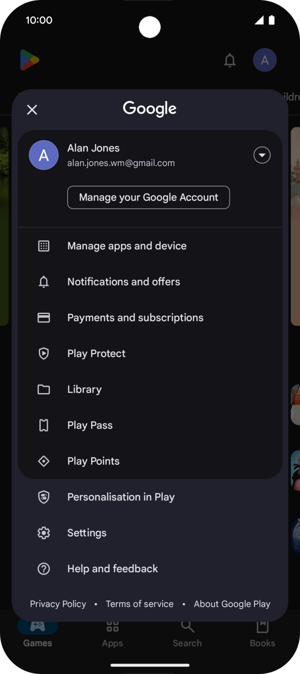Open the Payments and subscriptions card icon

[44, 317]
